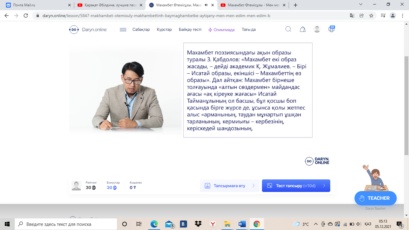
Task: Go back to the previous page
Action: point(7,16)
